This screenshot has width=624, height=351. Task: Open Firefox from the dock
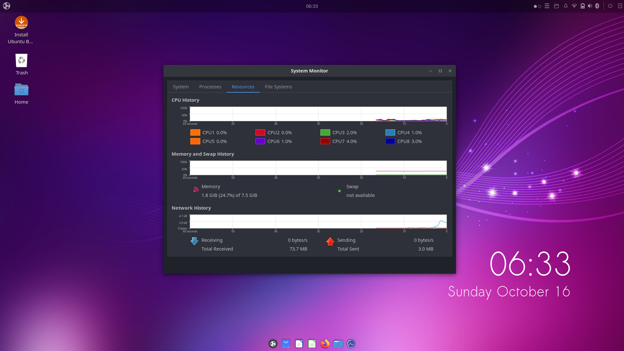click(x=325, y=344)
